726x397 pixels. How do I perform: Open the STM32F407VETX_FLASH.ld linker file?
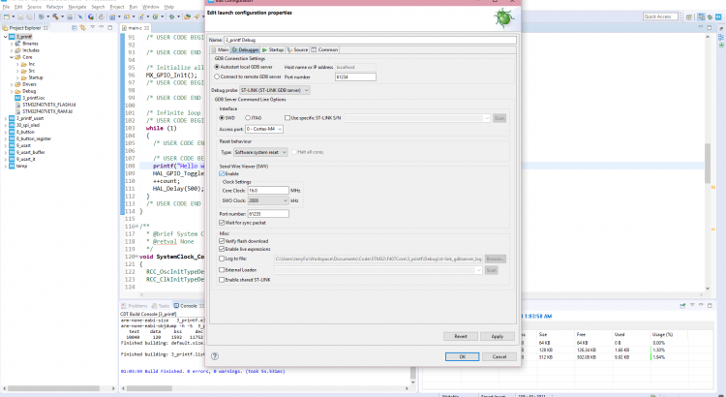tap(45, 105)
